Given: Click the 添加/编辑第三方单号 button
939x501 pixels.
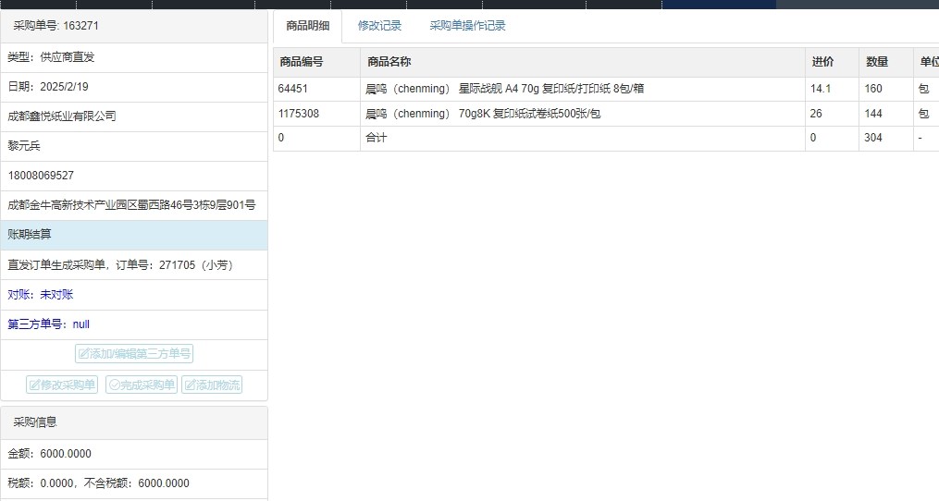Looking at the screenshot, I should click(x=134, y=354).
